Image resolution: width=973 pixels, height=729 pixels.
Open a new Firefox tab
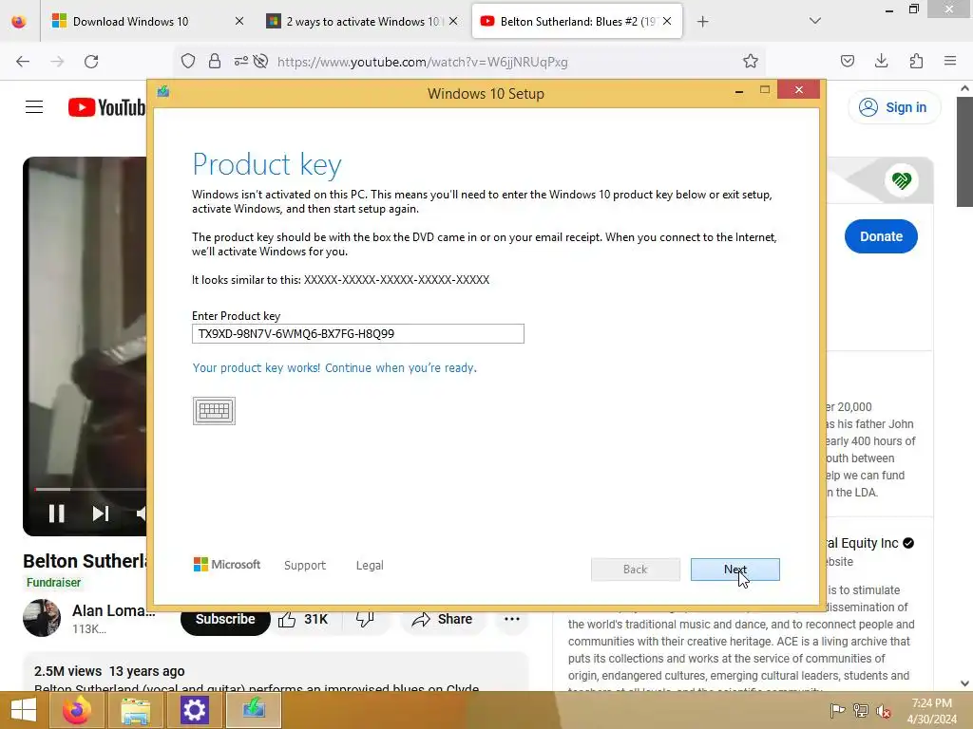(702, 22)
